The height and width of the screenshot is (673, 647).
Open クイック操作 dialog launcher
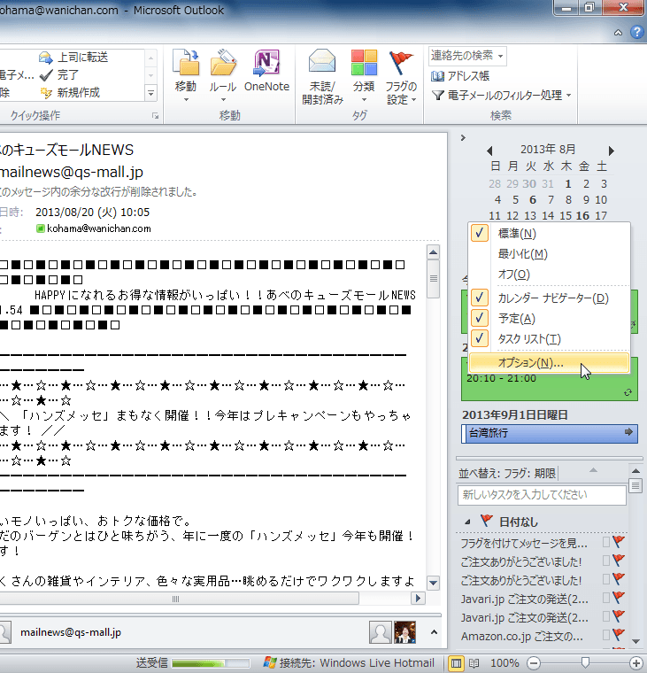155,116
